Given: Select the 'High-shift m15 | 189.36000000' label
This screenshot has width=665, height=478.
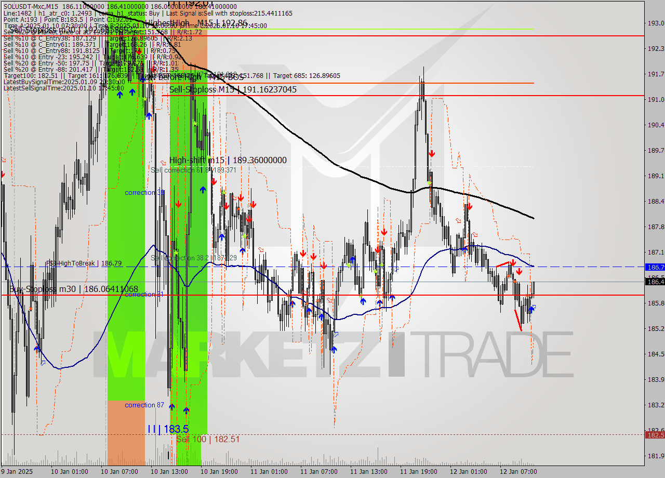Looking at the screenshot, I should pos(228,160).
